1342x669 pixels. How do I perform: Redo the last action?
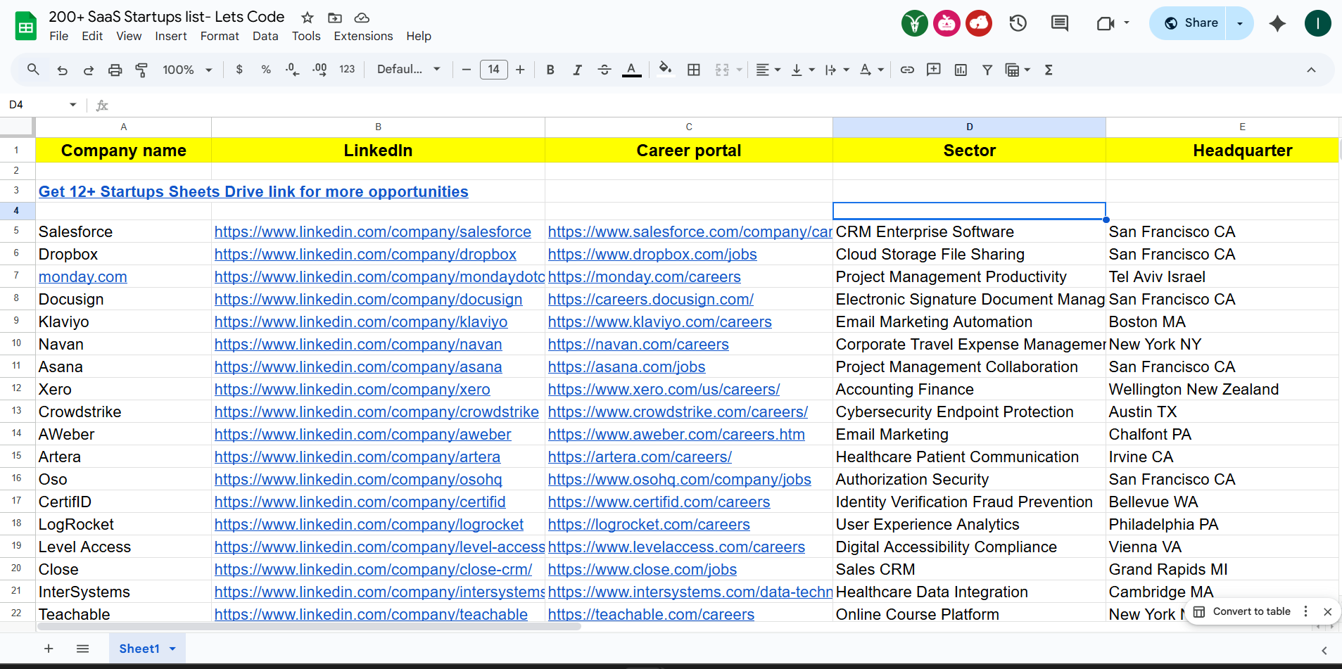point(89,70)
